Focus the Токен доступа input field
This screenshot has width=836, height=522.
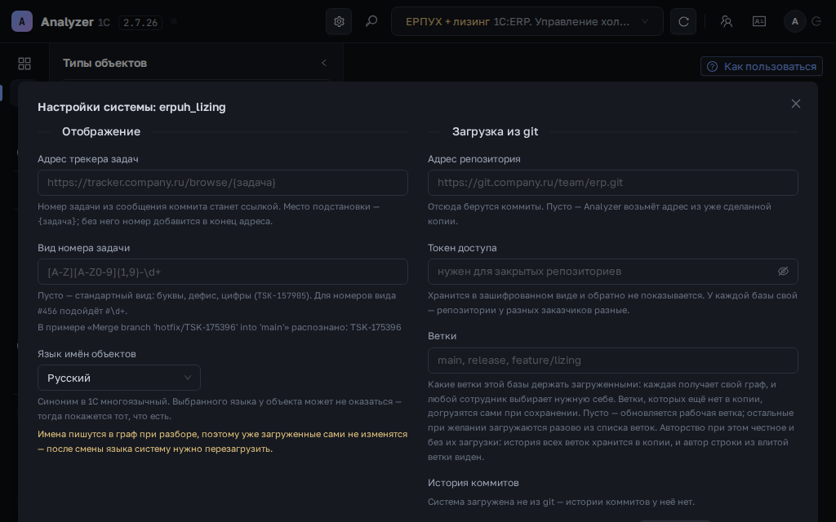(612, 272)
